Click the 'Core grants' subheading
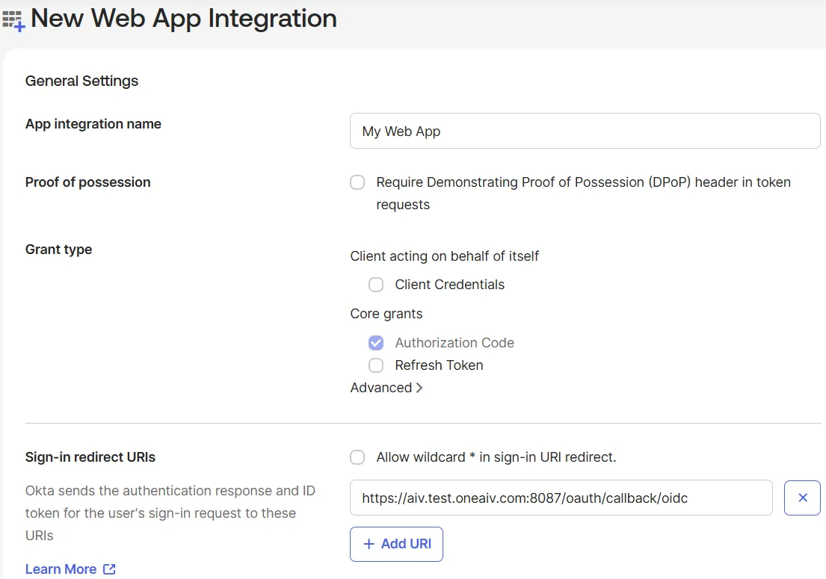Viewport: 826px width, 579px height. pos(386,314)
